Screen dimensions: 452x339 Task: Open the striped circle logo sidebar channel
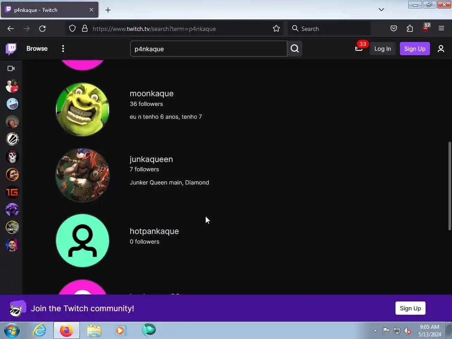[x=12, y=139]
